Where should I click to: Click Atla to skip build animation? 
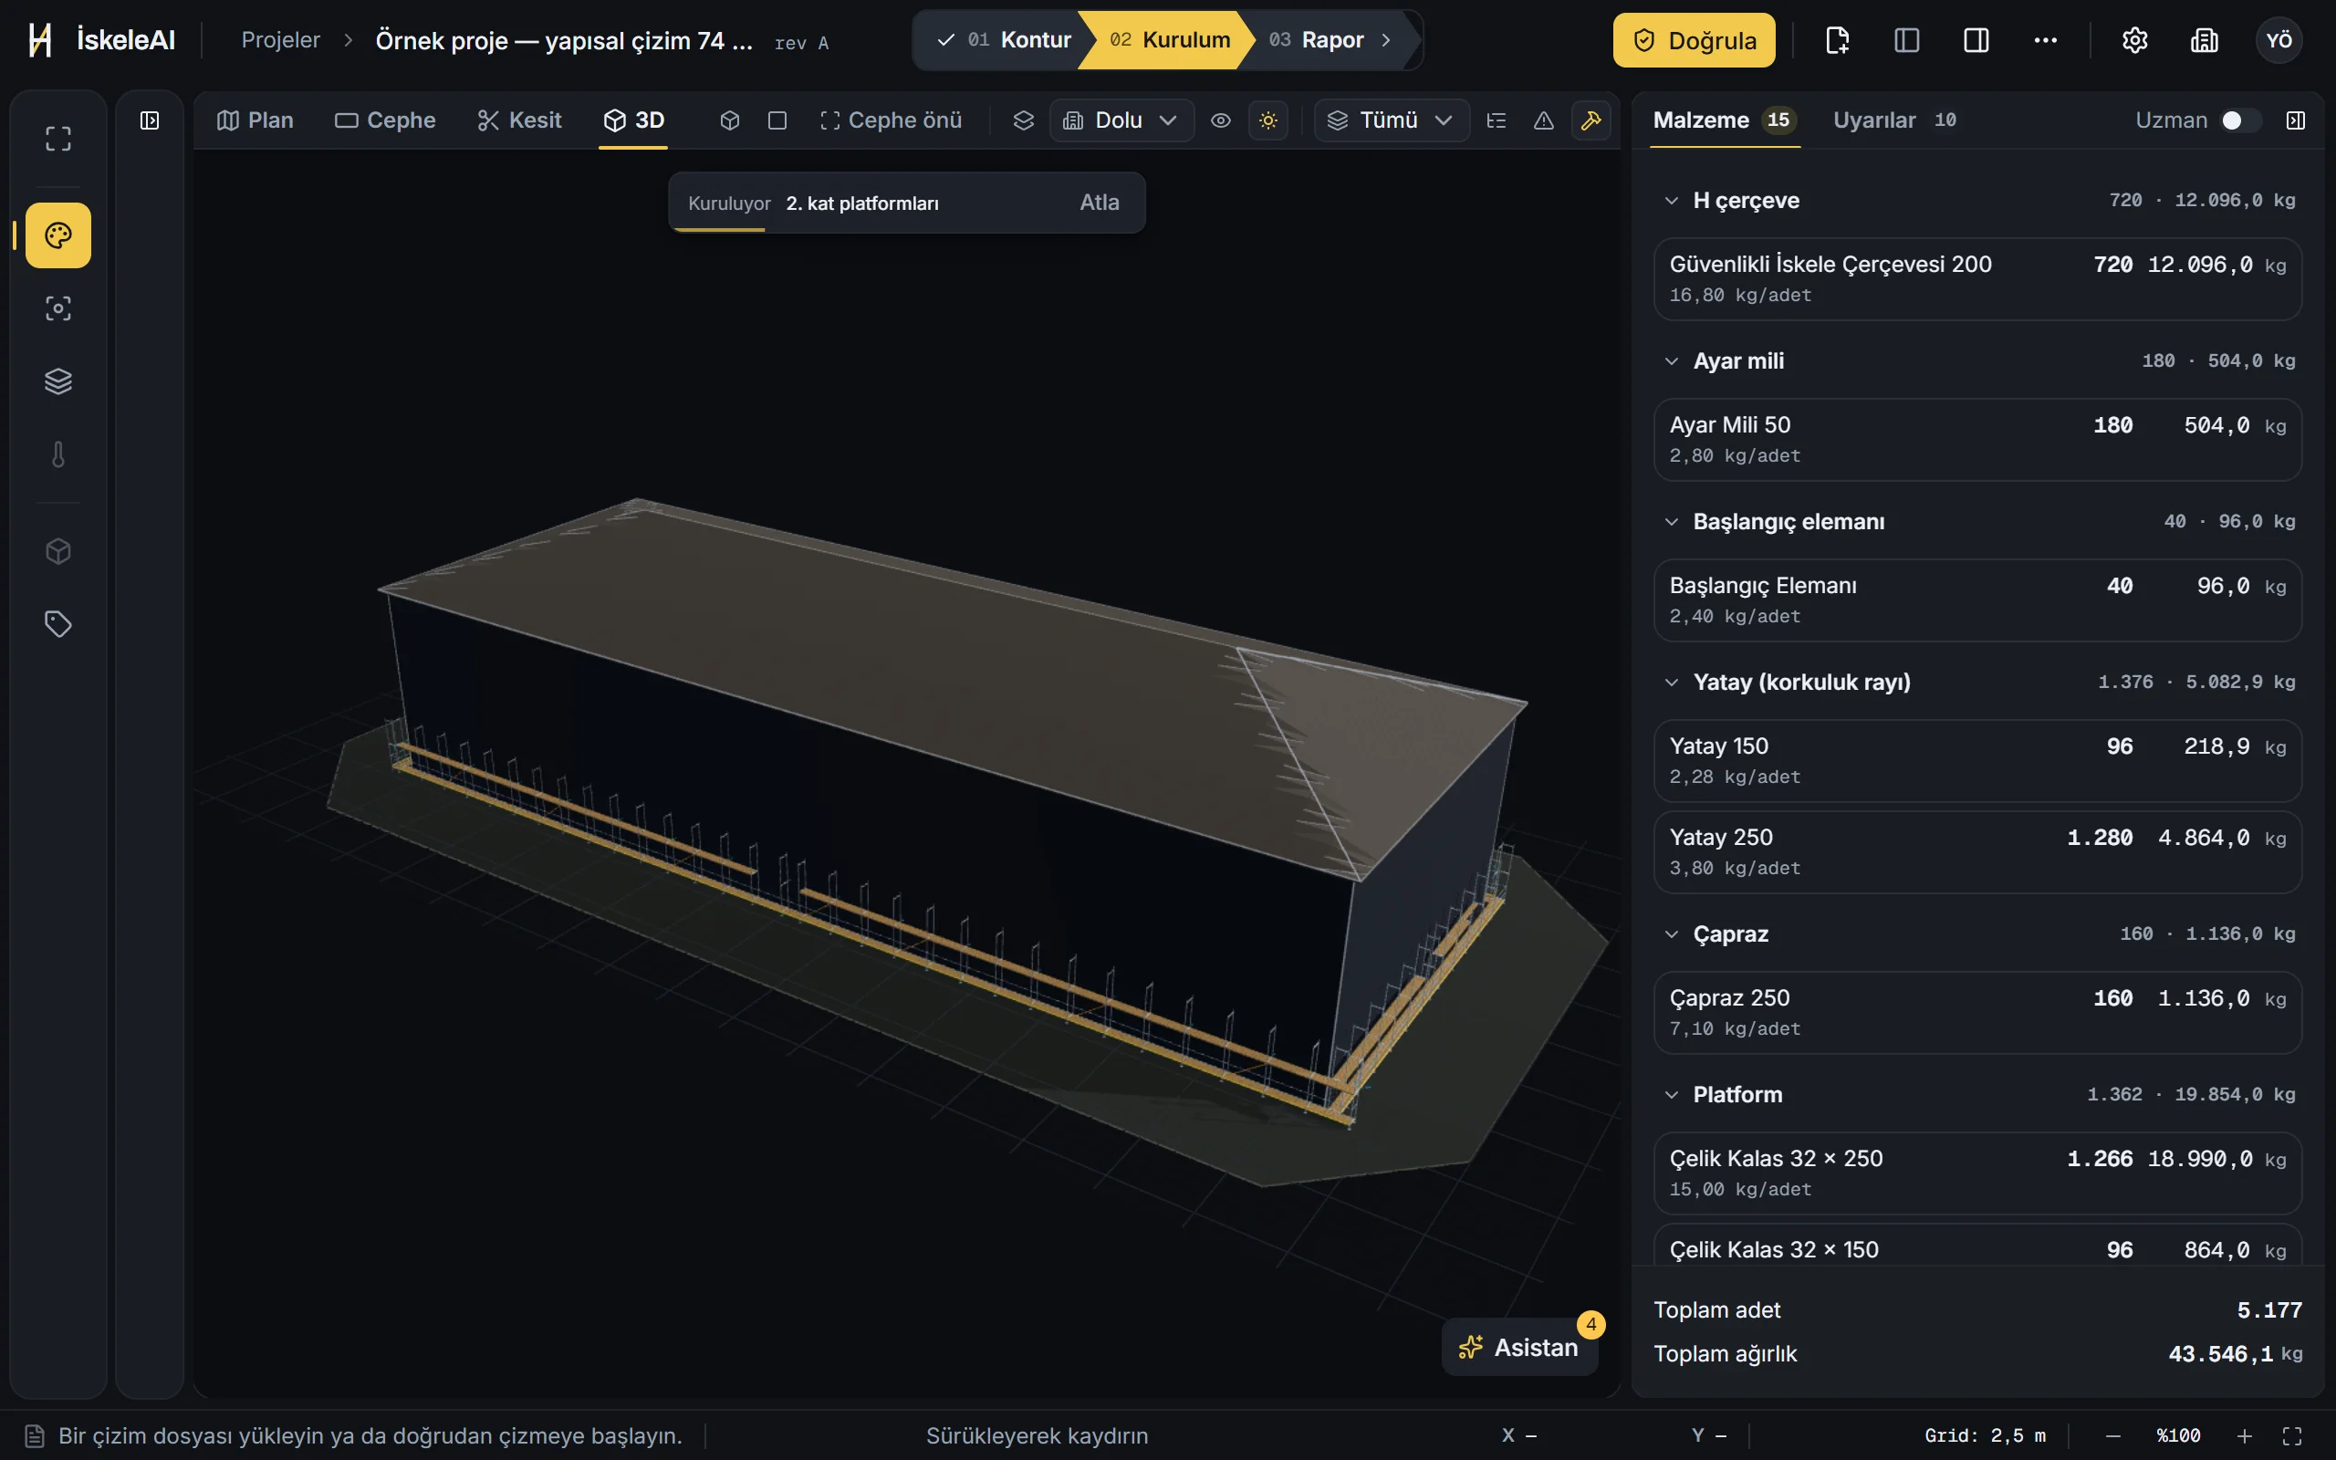pos(1099,203)
